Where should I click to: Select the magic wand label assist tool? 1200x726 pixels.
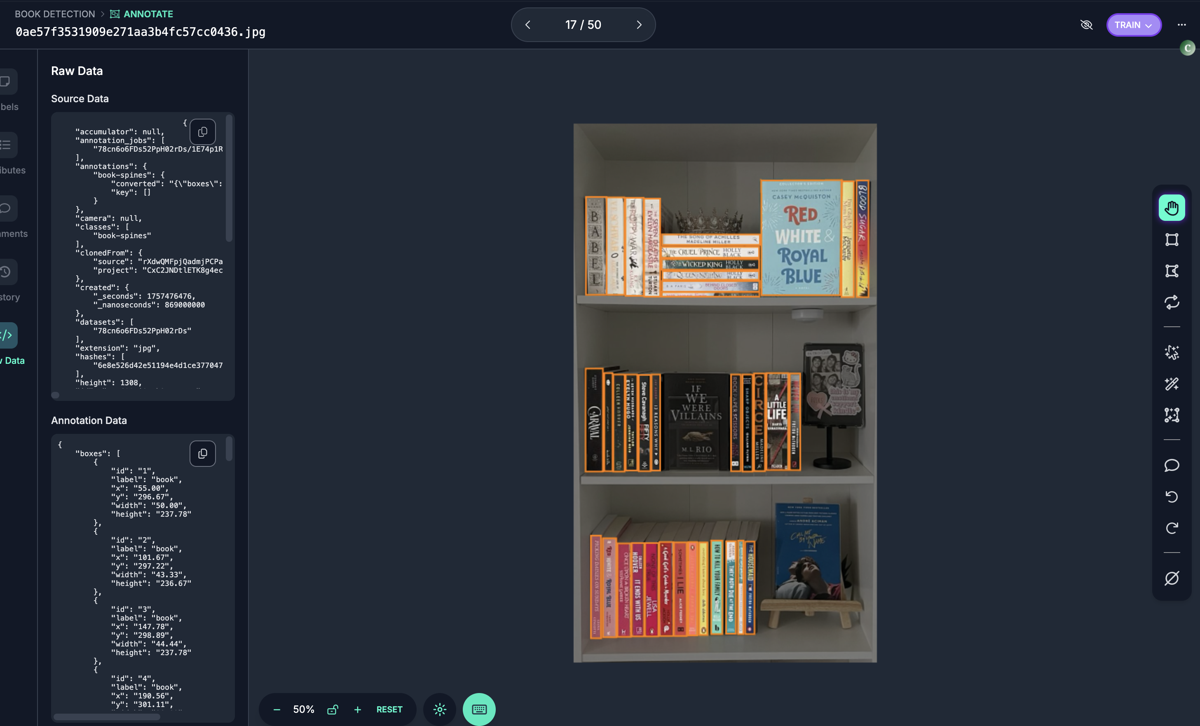click(1171, 384)
